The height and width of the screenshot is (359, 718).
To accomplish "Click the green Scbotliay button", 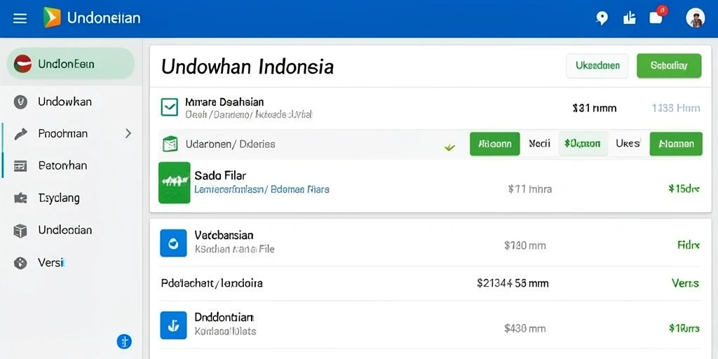I will coord(669,65).
